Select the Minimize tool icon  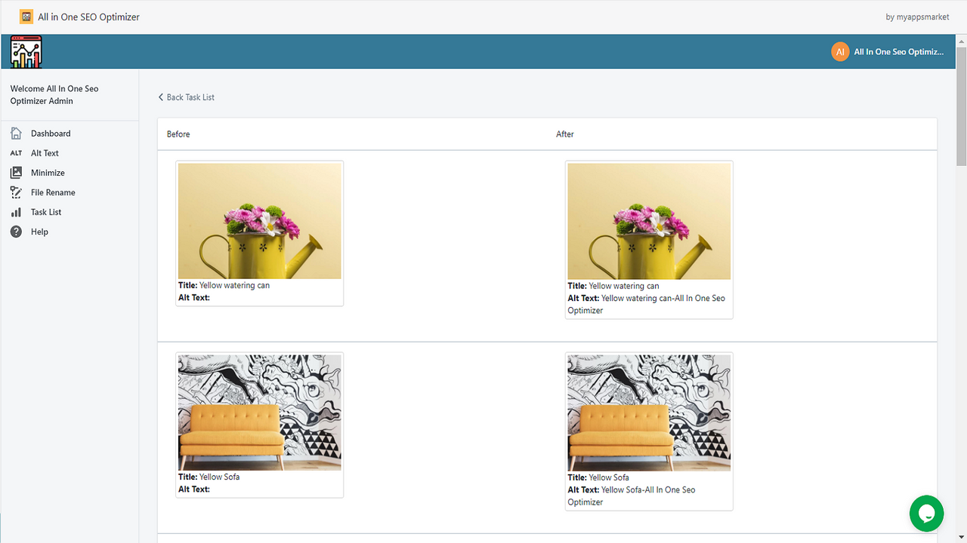click(16, 173)
